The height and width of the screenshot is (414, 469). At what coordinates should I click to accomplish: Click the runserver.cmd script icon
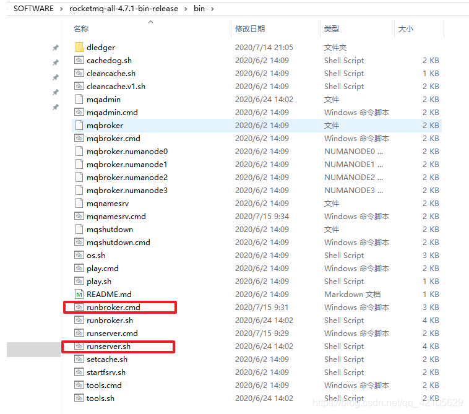coord(79,333)
